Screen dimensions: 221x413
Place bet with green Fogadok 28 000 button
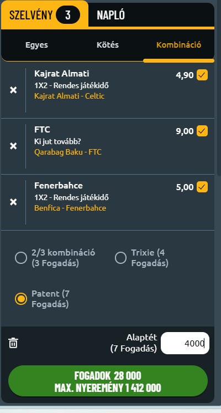click(x=108, y=381)
